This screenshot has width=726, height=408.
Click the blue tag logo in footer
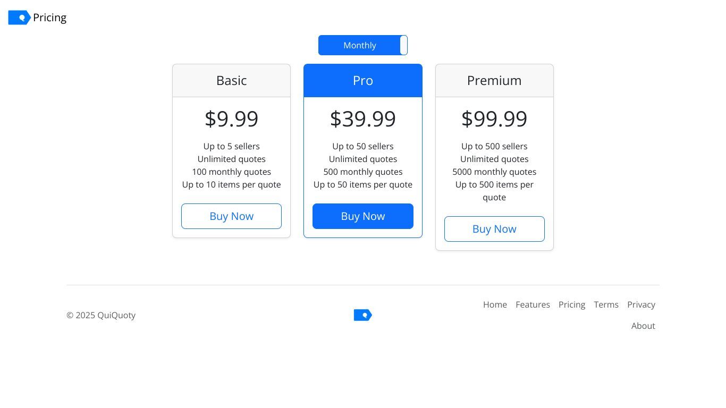pos(363,315)
